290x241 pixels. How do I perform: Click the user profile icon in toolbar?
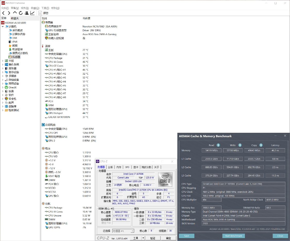point(27,13)
